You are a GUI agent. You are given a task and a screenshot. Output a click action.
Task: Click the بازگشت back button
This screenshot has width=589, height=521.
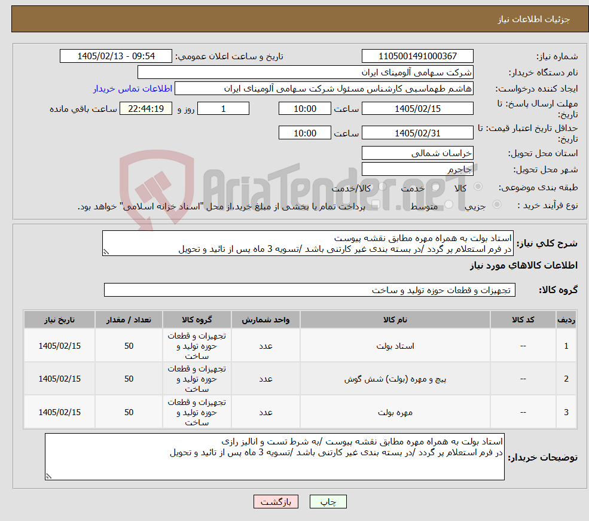[x=276, y=502]
